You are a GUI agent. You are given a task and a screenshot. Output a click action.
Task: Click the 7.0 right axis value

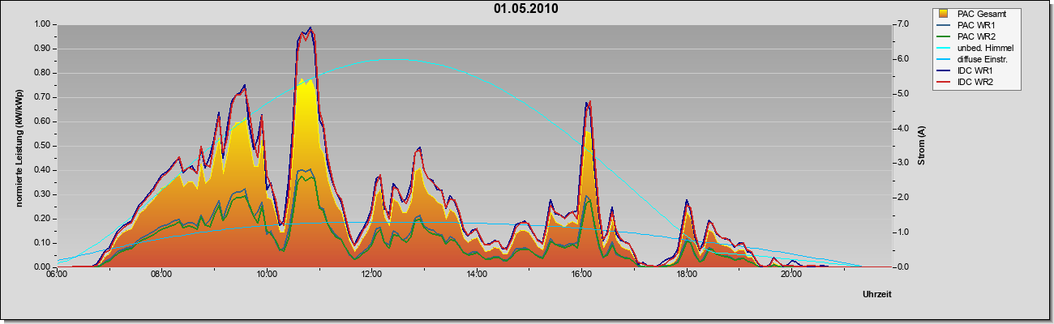point(902,24)
